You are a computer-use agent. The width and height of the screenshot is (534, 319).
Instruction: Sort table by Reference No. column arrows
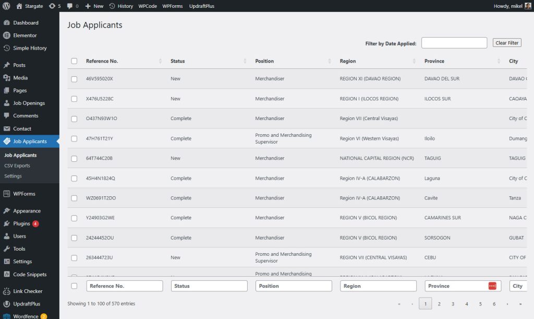(x=160, y=61)
